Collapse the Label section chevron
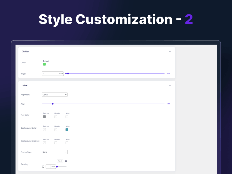This screenshot has width=232, height=174. click(170, 85)
